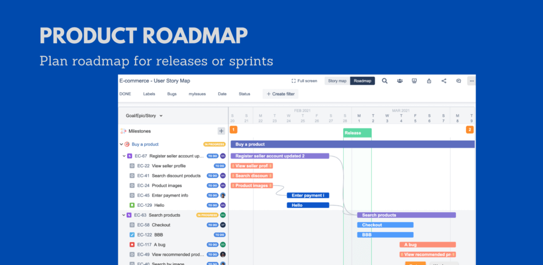Click the EC-41 Search discount products row
The image size is (543, 265).
pos(173,176)
